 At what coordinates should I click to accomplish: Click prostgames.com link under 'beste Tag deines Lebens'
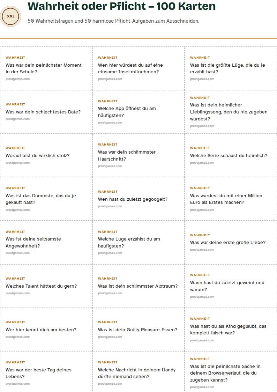coord(17,384)
